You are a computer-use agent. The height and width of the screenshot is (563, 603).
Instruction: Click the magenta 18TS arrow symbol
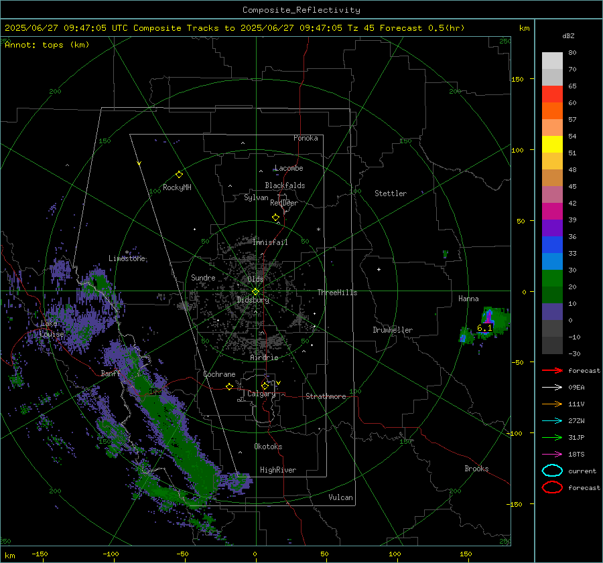[x=552, y=455]
